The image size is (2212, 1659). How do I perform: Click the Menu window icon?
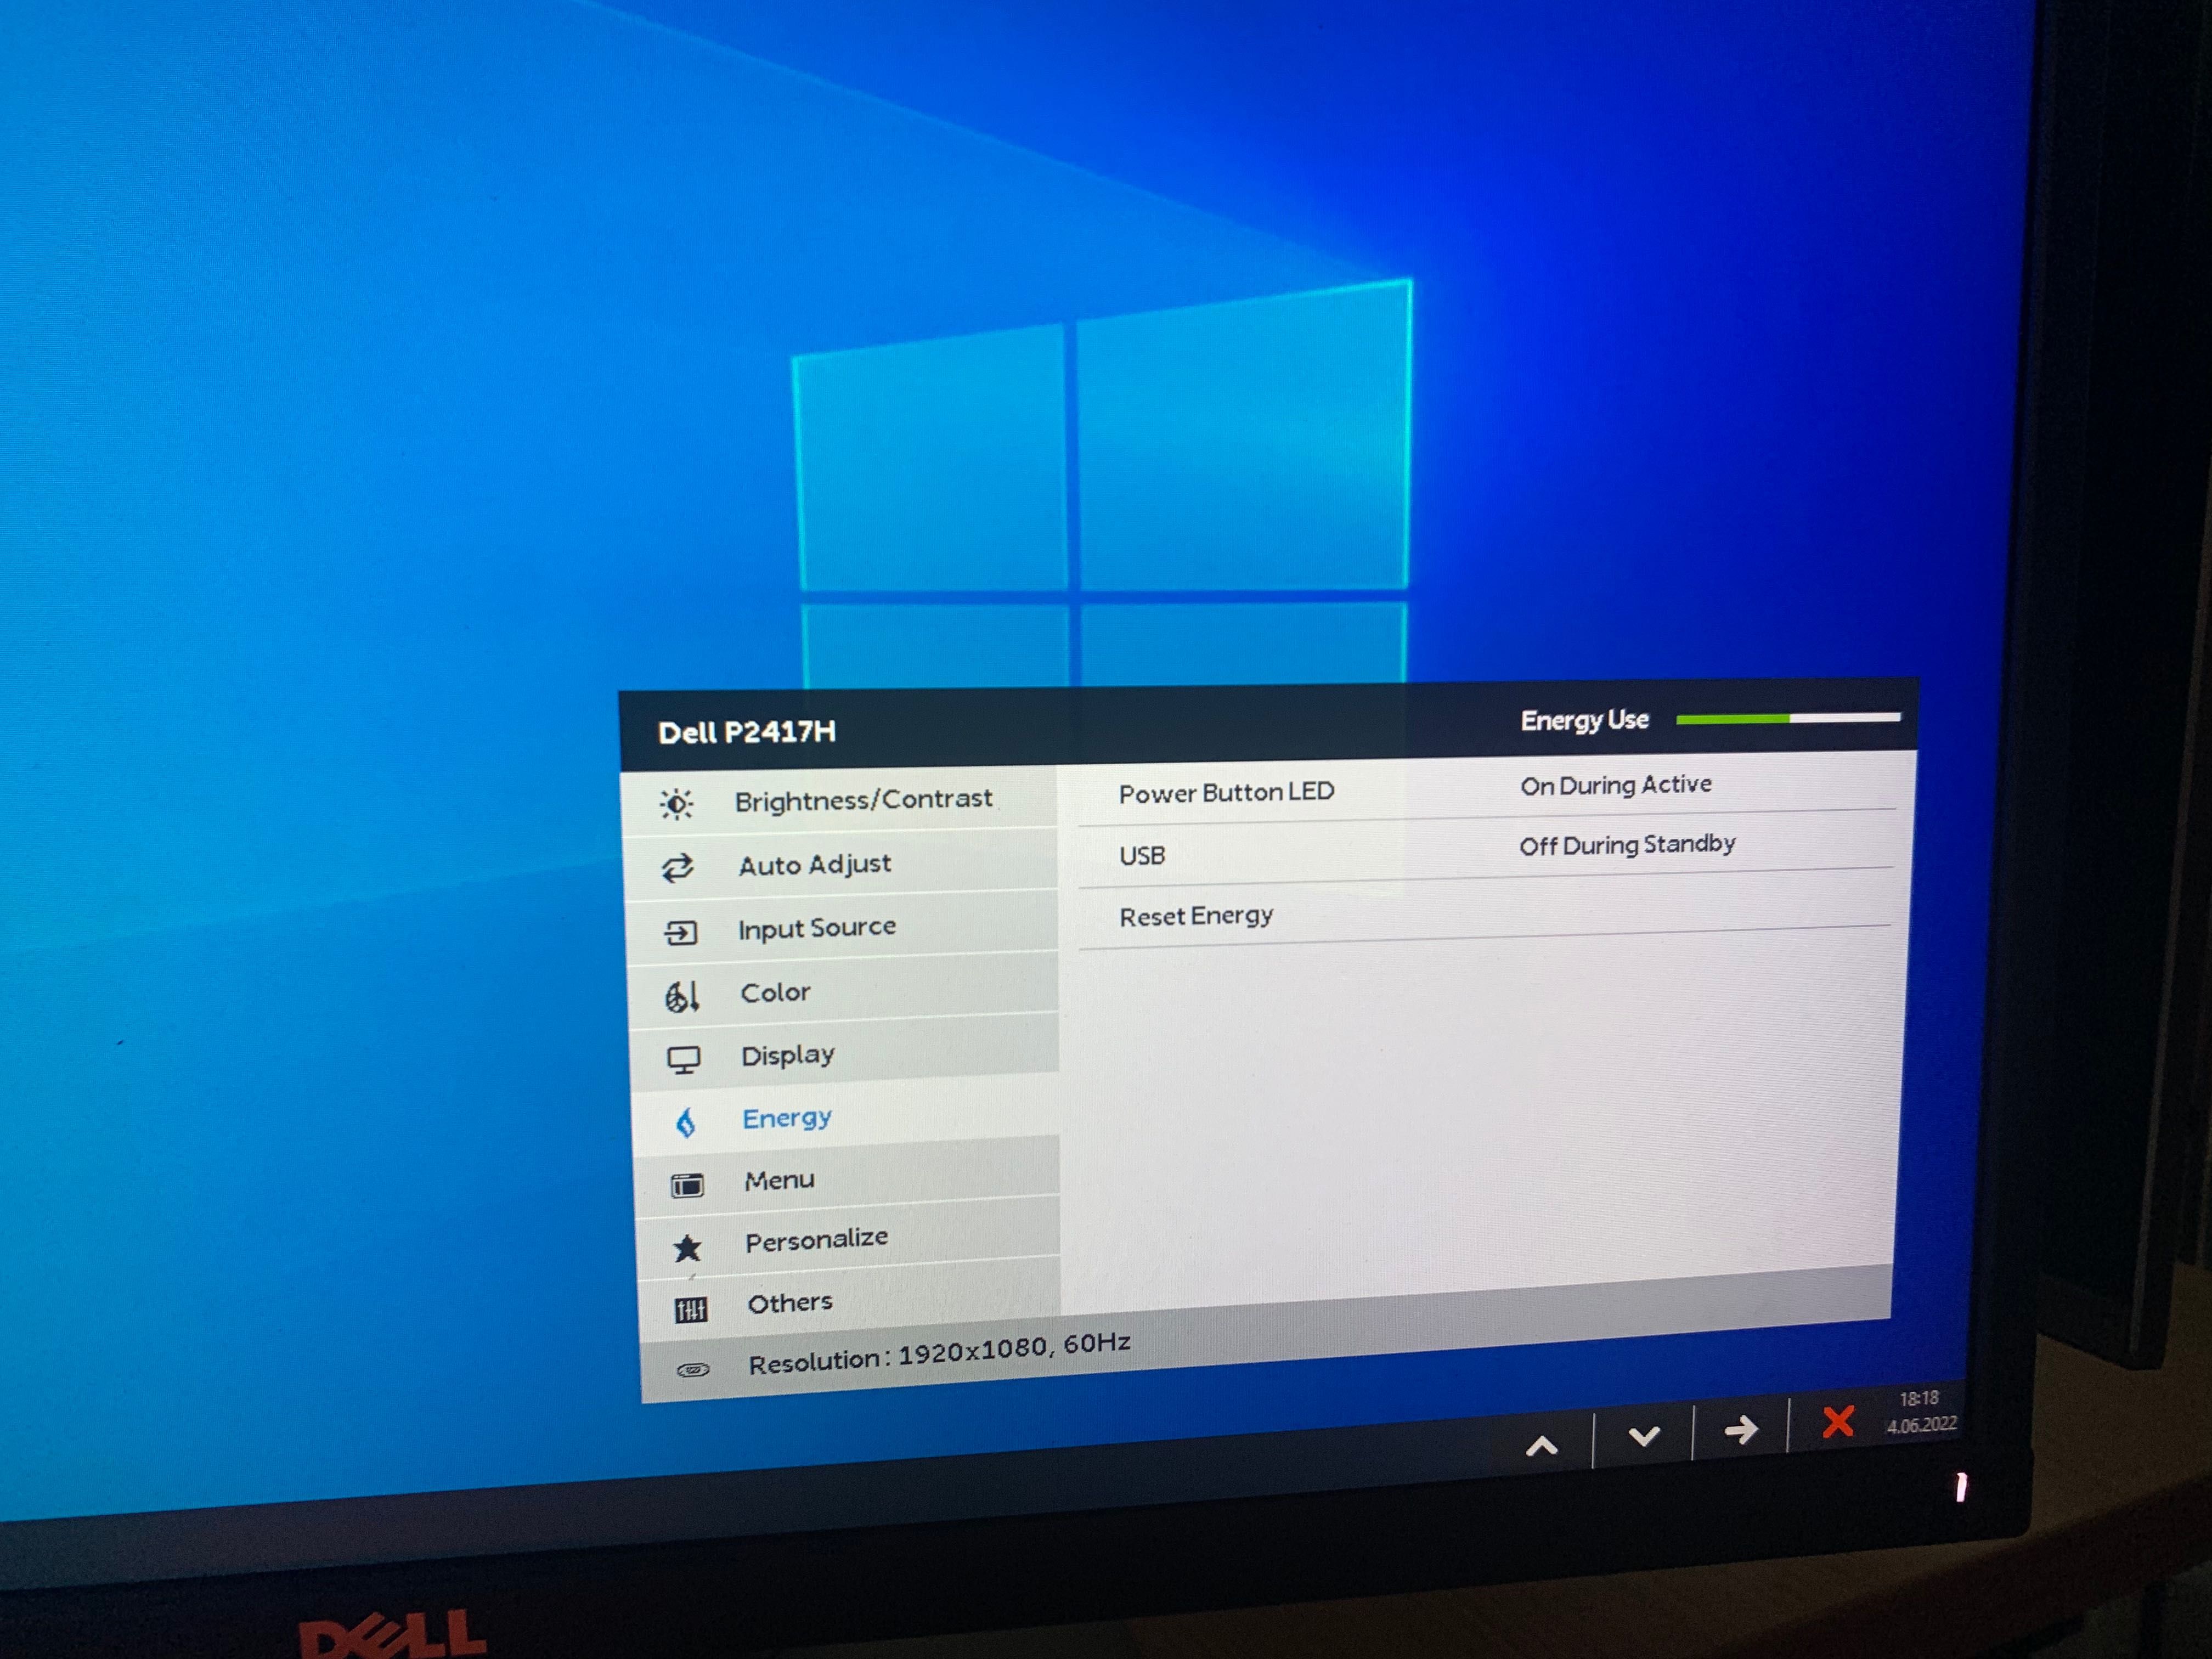point(687,1185)
